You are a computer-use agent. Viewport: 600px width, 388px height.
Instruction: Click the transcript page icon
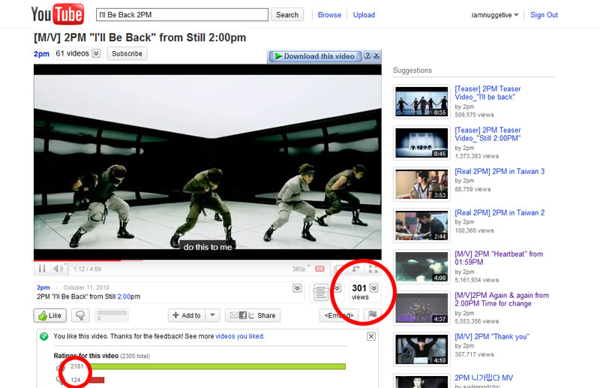[x=321, y=292]
